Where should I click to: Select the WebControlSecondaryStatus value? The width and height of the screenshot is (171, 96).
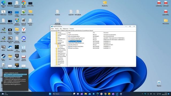[x=76, y=46]
